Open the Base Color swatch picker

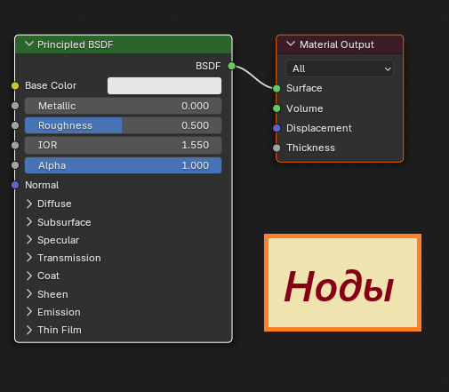point(164,86)
